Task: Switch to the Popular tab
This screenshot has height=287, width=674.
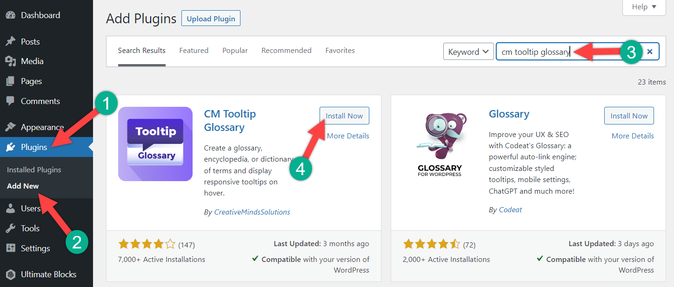Action: tap(235, 51)
